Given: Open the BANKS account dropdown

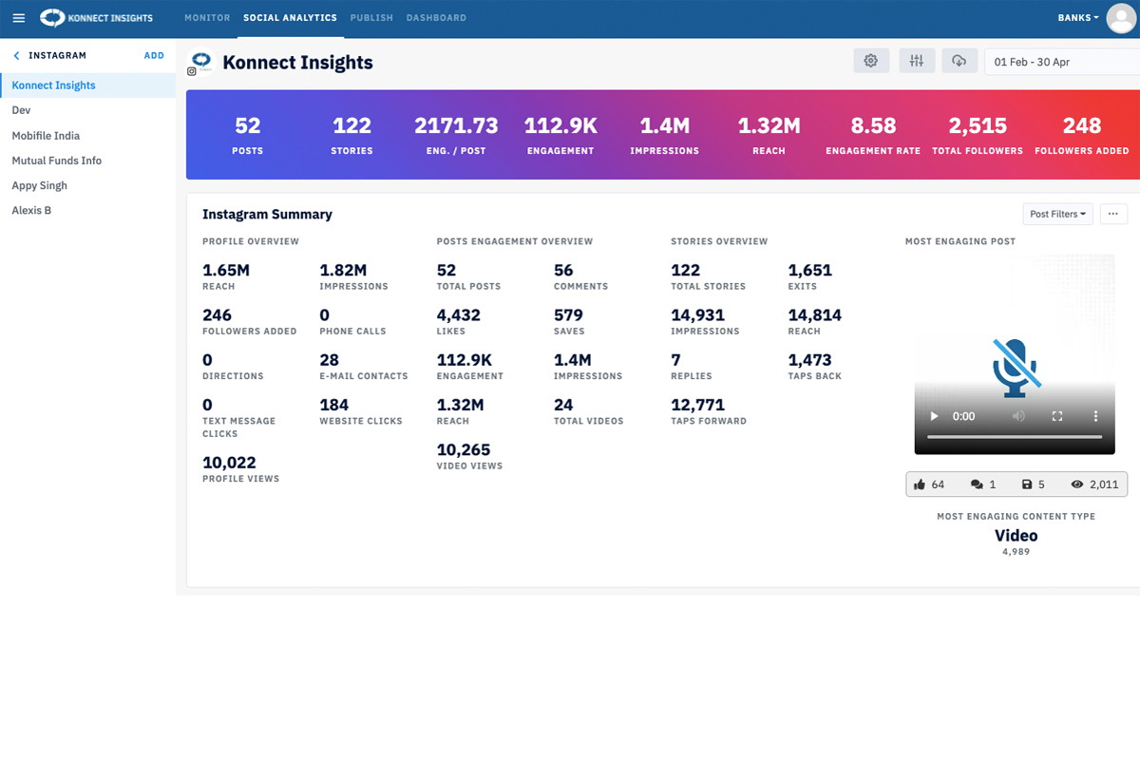Looking at the screenshot, I should (x=1078, y=18).
